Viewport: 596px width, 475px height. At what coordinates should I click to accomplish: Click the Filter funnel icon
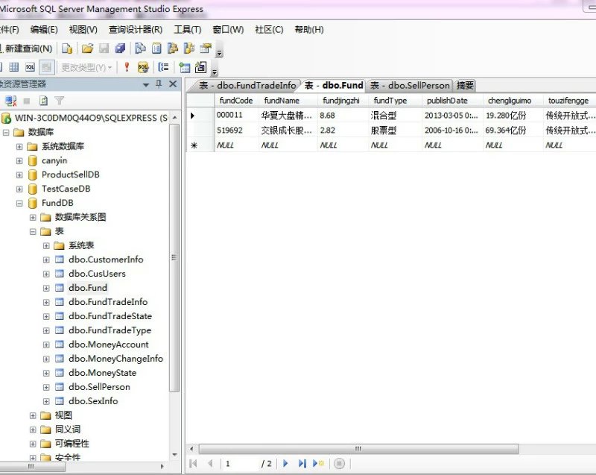pos(59,101)
